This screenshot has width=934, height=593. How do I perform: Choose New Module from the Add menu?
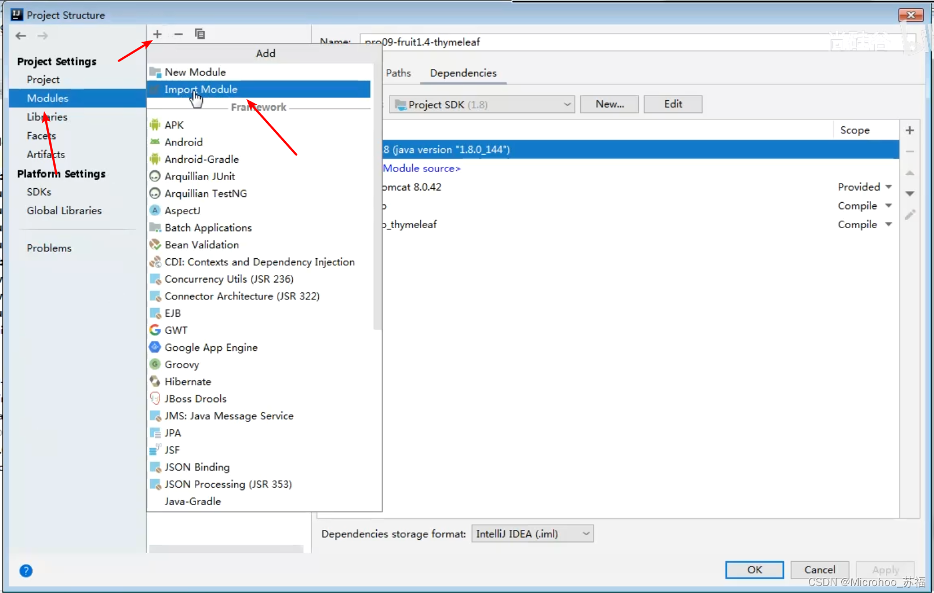(x=259, y=72)
